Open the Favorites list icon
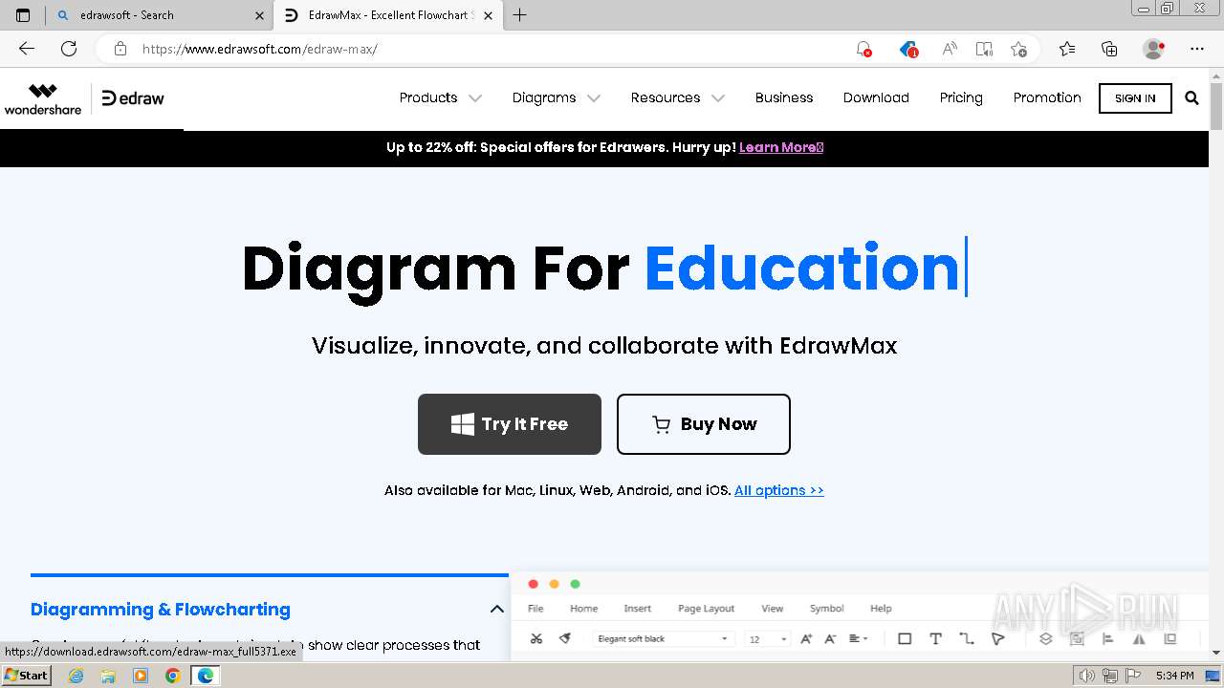The image size is (1224, 688). coord(1067,49)
